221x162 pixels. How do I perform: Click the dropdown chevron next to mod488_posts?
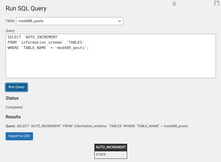pos(119,21)
